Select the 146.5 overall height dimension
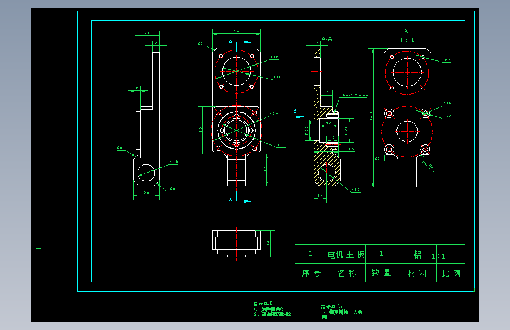This screenshot has height=330, width=510. 371,117
